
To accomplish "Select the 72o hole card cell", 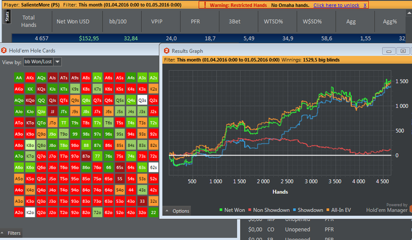I will tap(97, 212).
